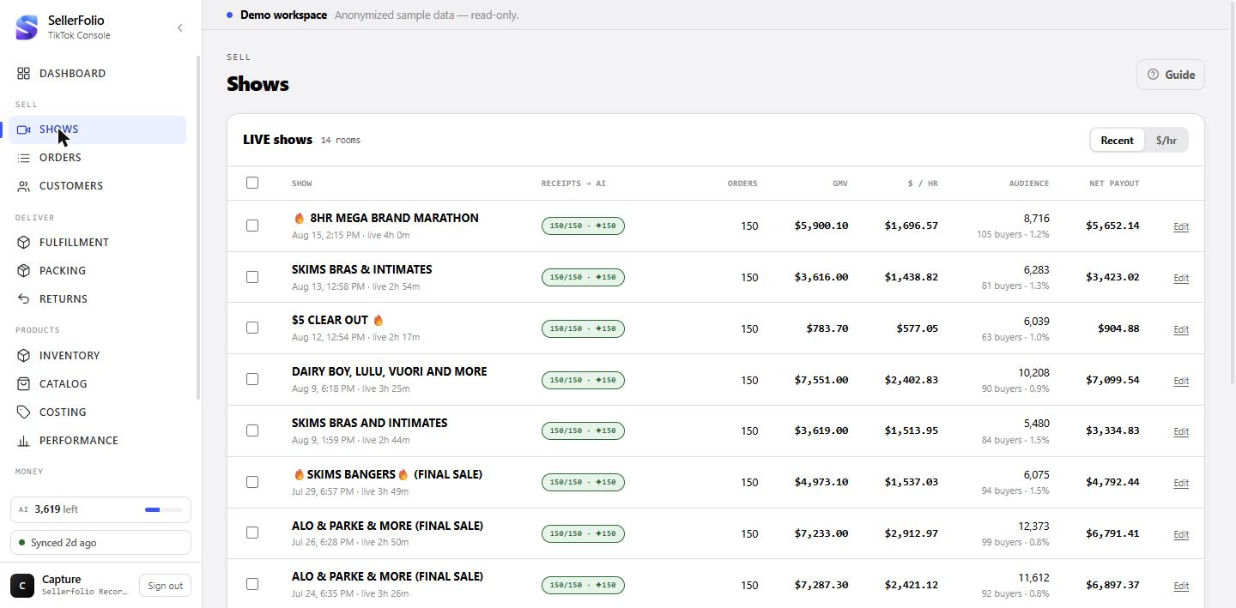
Task: Open the SKIMS BRAS AND INTIMATES show title
Action: click(x=369, y=423)
